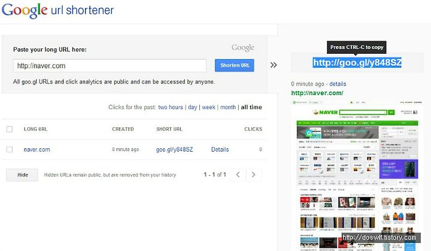Viewport: 431px width, 251px height.
Task: Tick the select-all checkbox in table header
Action: point(10,129)
